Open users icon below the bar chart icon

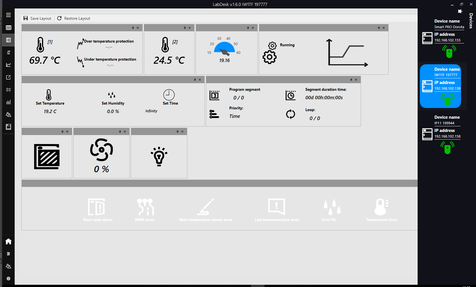click(x=8, y=114)
